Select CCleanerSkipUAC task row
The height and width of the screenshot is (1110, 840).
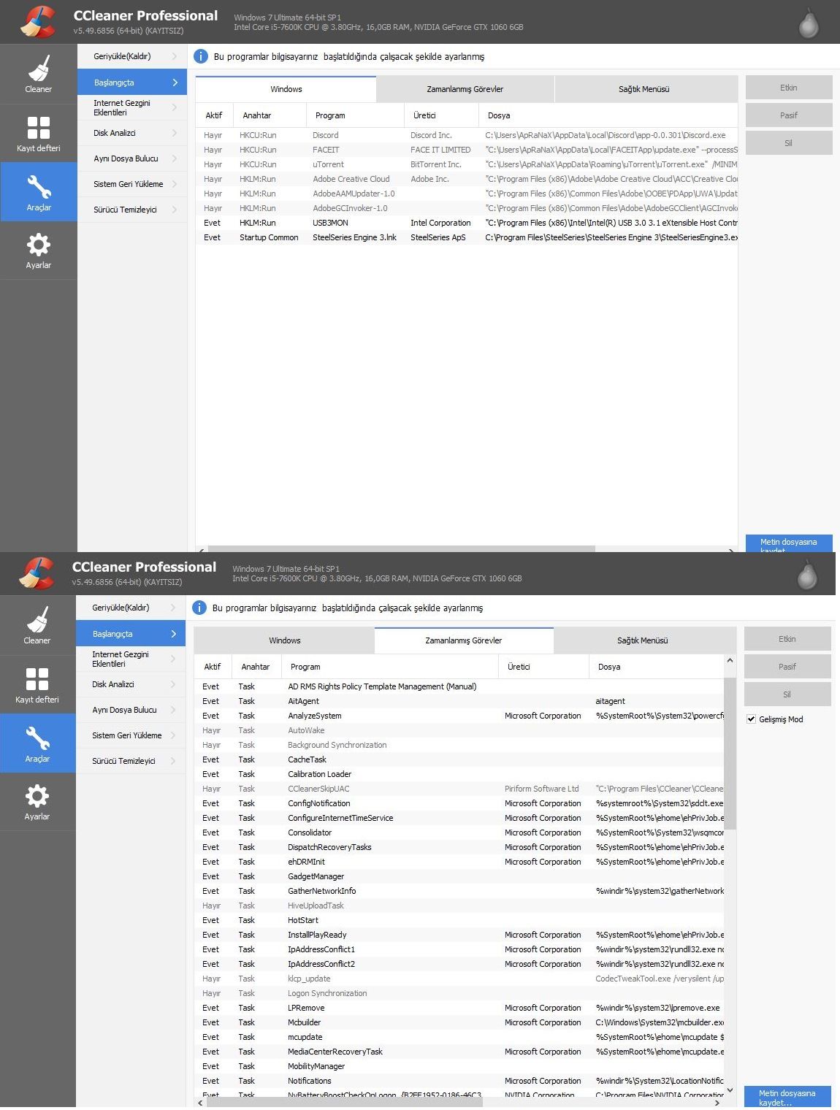coord(459,789)
